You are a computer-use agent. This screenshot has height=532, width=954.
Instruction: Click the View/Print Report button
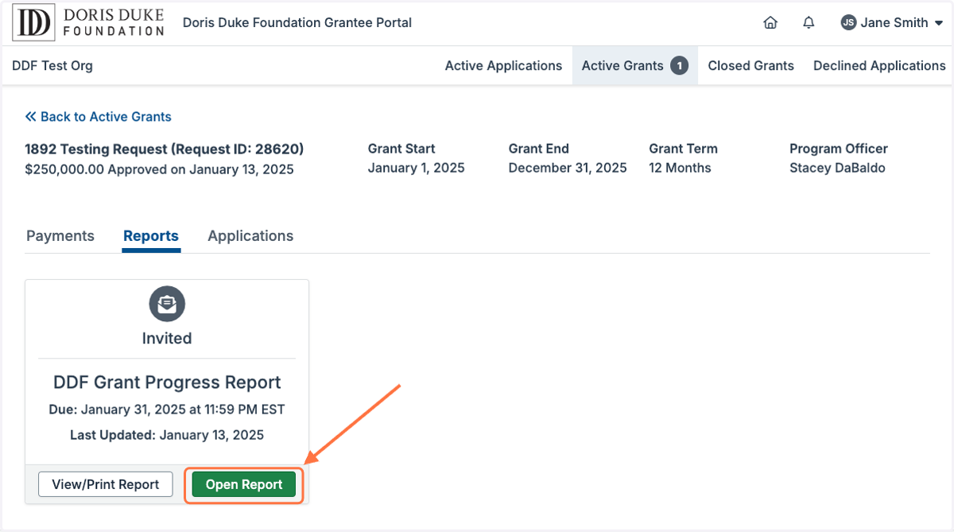pyautogui.click(x=106, y=484)
